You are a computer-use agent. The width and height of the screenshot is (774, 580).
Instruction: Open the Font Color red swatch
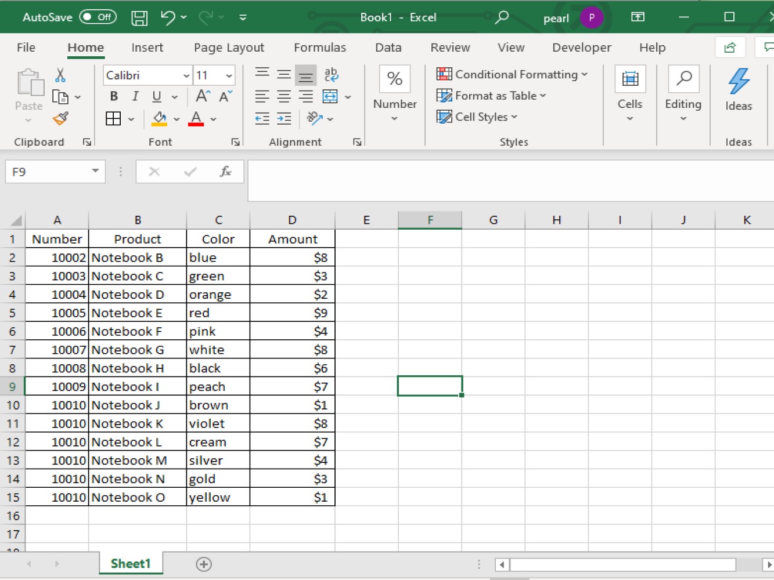click(x=197, y=119)
